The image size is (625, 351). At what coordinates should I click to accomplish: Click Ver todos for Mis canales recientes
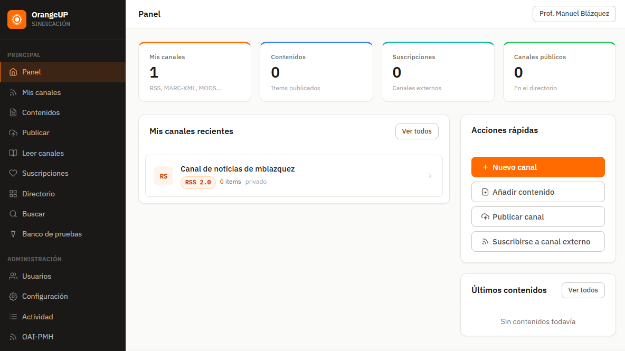(x=416, y=131)
